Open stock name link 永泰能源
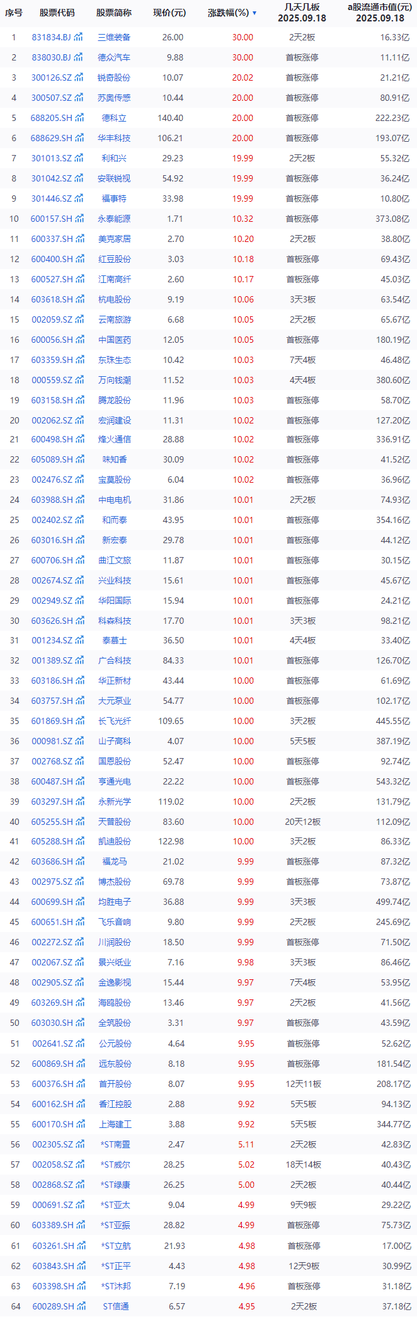 tap(115, 219)
